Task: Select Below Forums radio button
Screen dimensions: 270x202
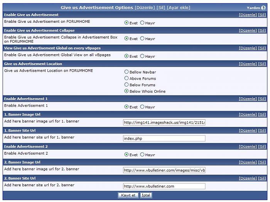Action: pos(127,85)
